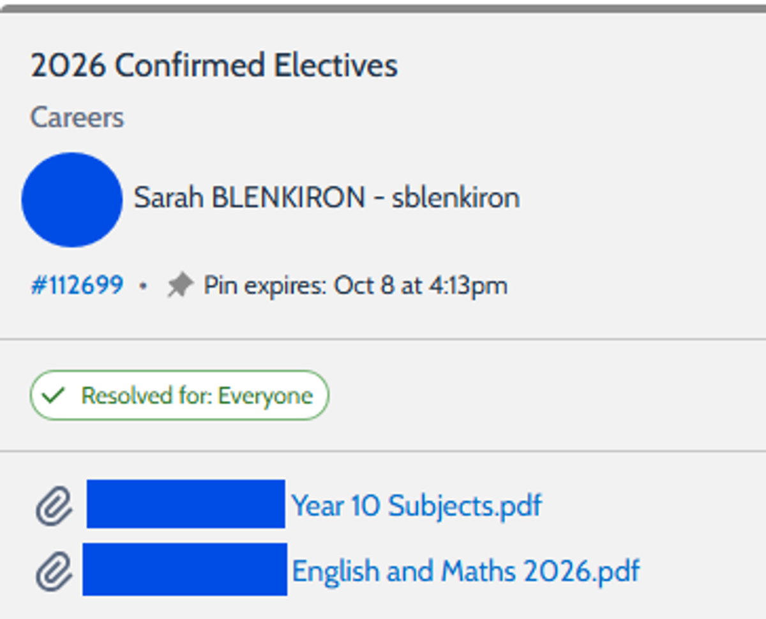
Task: Click the divider line above the attachments list
Action: [x=383, y=451]
